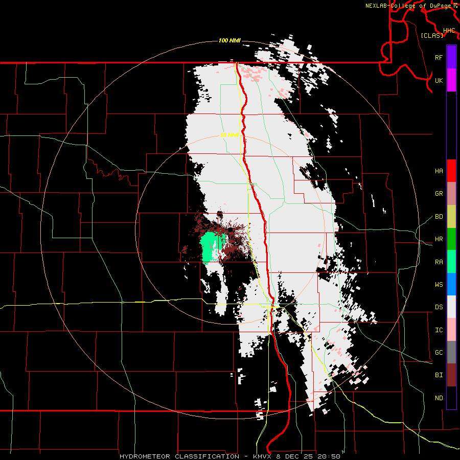
Task: Click the 50 NMI range ring label
Action: [x=229, y=135]
